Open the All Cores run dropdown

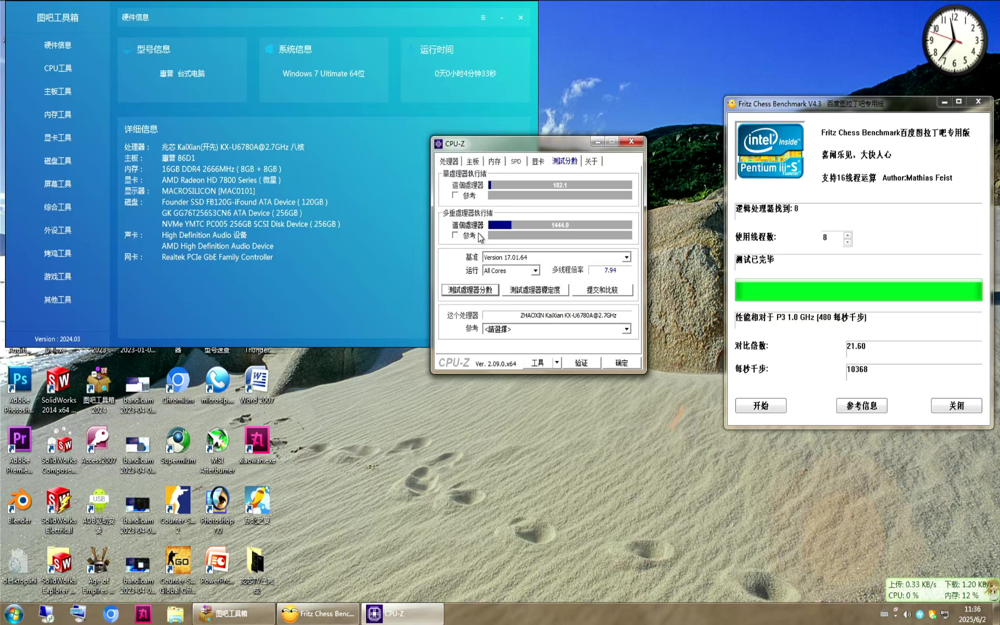[x=535, y=270]
